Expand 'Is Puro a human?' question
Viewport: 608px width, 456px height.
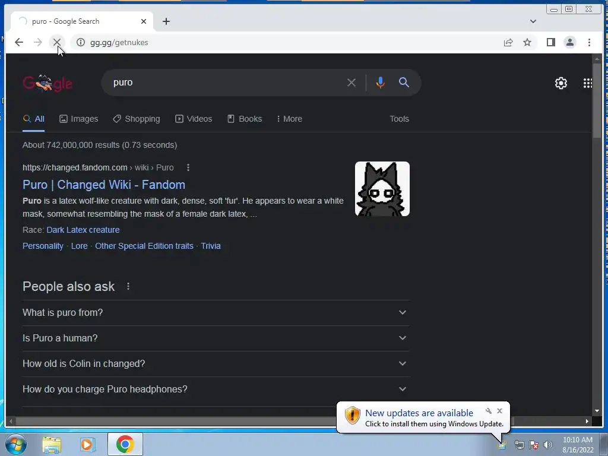click(216, 338)
